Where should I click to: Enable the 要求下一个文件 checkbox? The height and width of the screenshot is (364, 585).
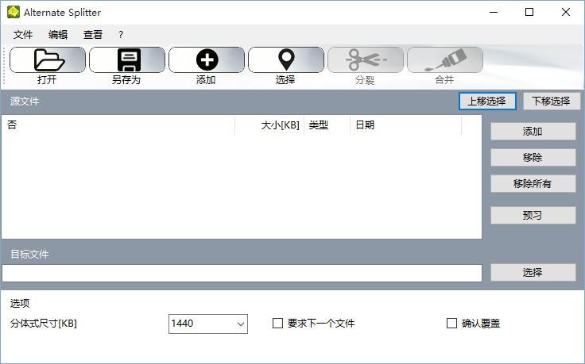[278, 324]
